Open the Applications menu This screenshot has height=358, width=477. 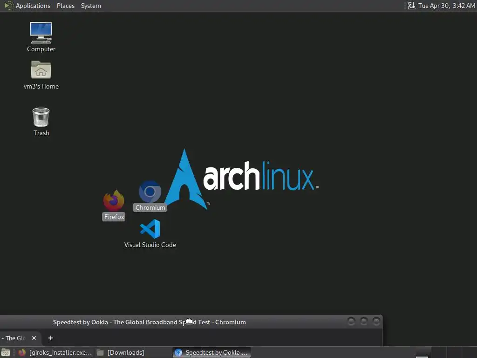pos(33,6)
